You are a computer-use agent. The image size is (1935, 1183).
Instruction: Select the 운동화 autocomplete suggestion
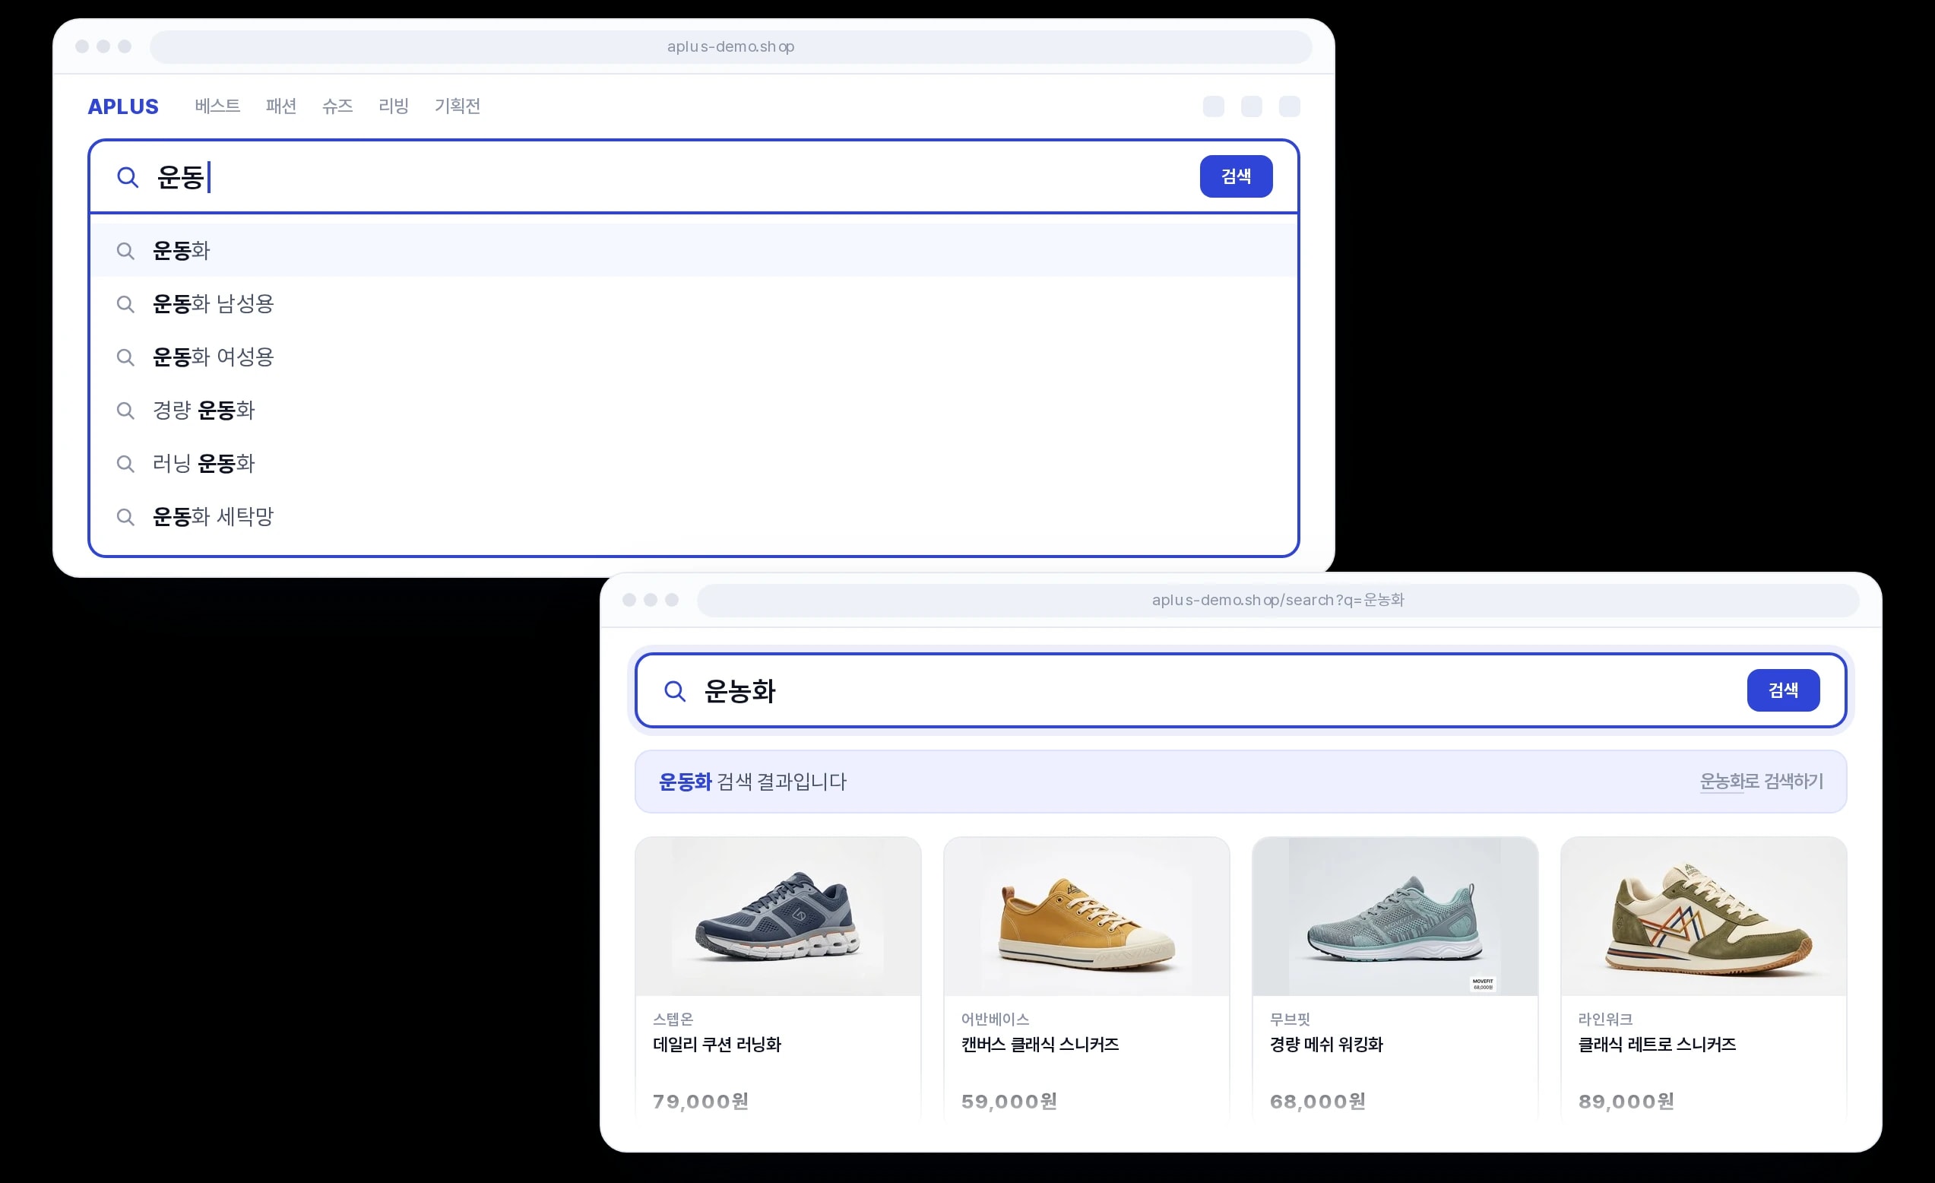coord(694,251)
